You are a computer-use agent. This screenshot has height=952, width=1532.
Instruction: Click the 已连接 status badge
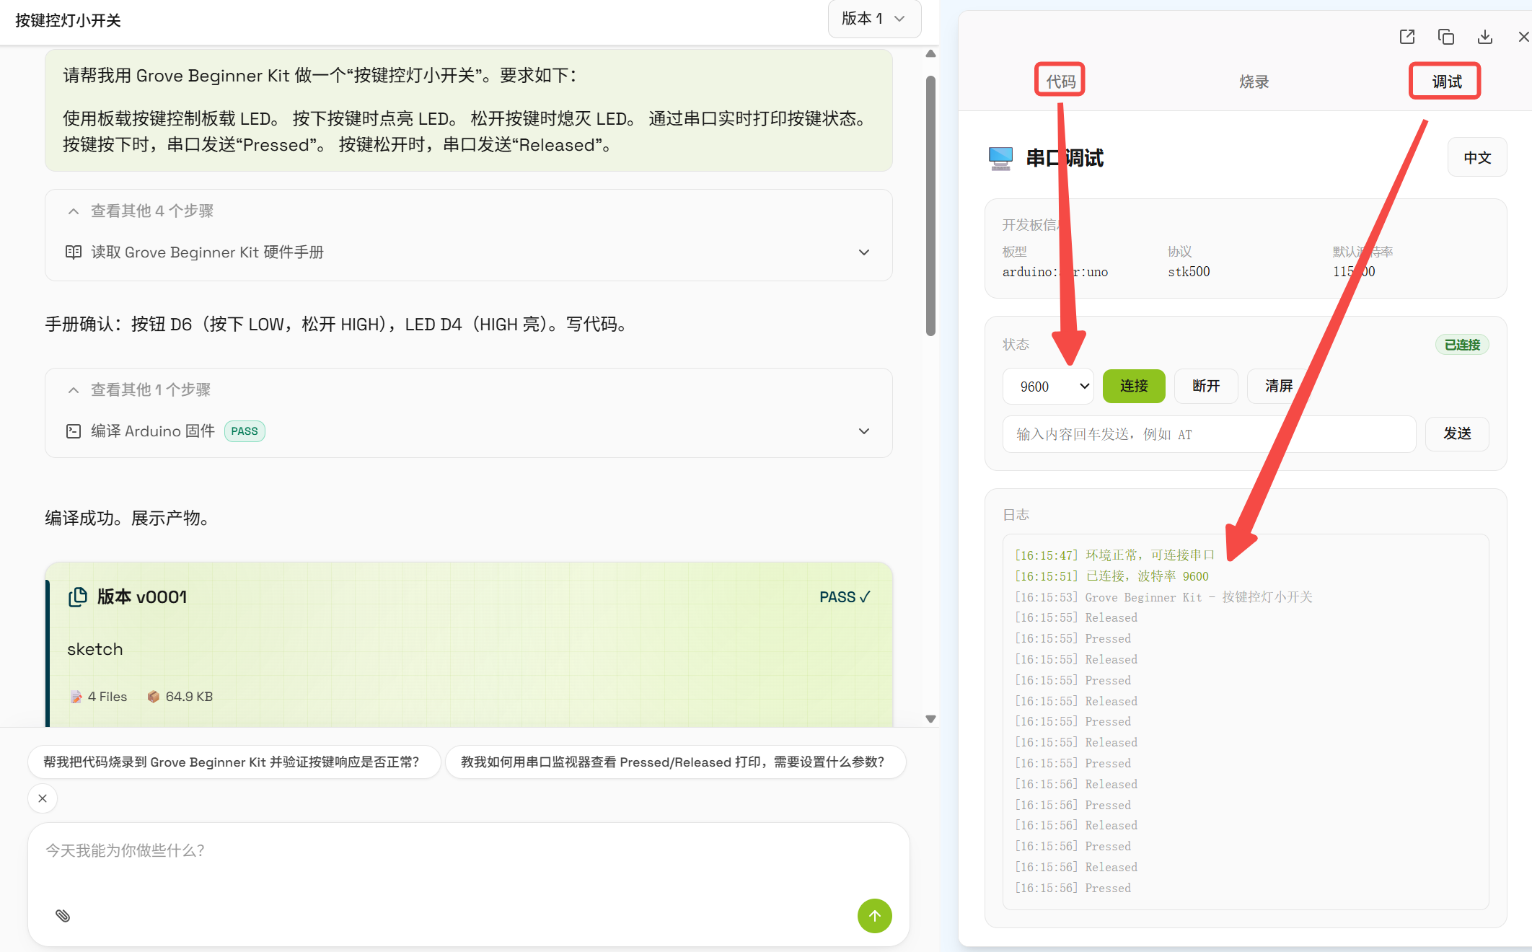tap(1462, 345)
